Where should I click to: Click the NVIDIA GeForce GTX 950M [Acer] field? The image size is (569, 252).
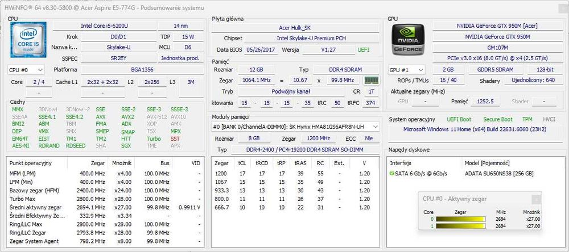coord(497,26)
